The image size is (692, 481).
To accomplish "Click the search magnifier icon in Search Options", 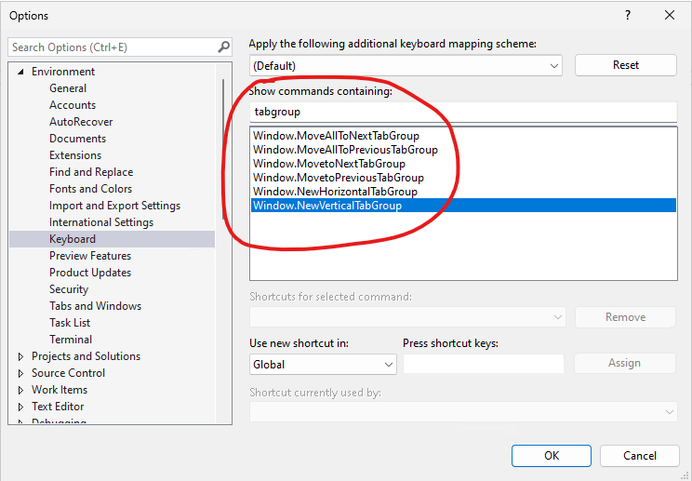I will (224, 47).
